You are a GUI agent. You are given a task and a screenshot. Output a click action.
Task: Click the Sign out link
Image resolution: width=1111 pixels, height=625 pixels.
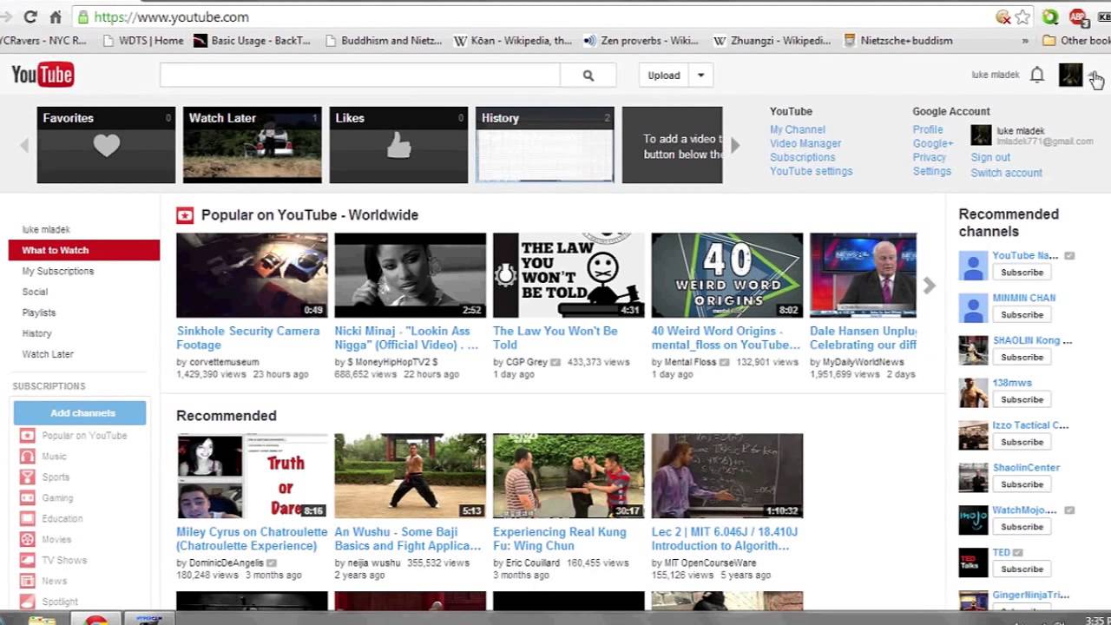tap(990, 157)
